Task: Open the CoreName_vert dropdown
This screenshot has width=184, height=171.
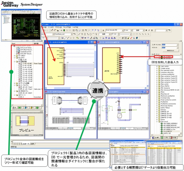Action: (x=71, y=34)
